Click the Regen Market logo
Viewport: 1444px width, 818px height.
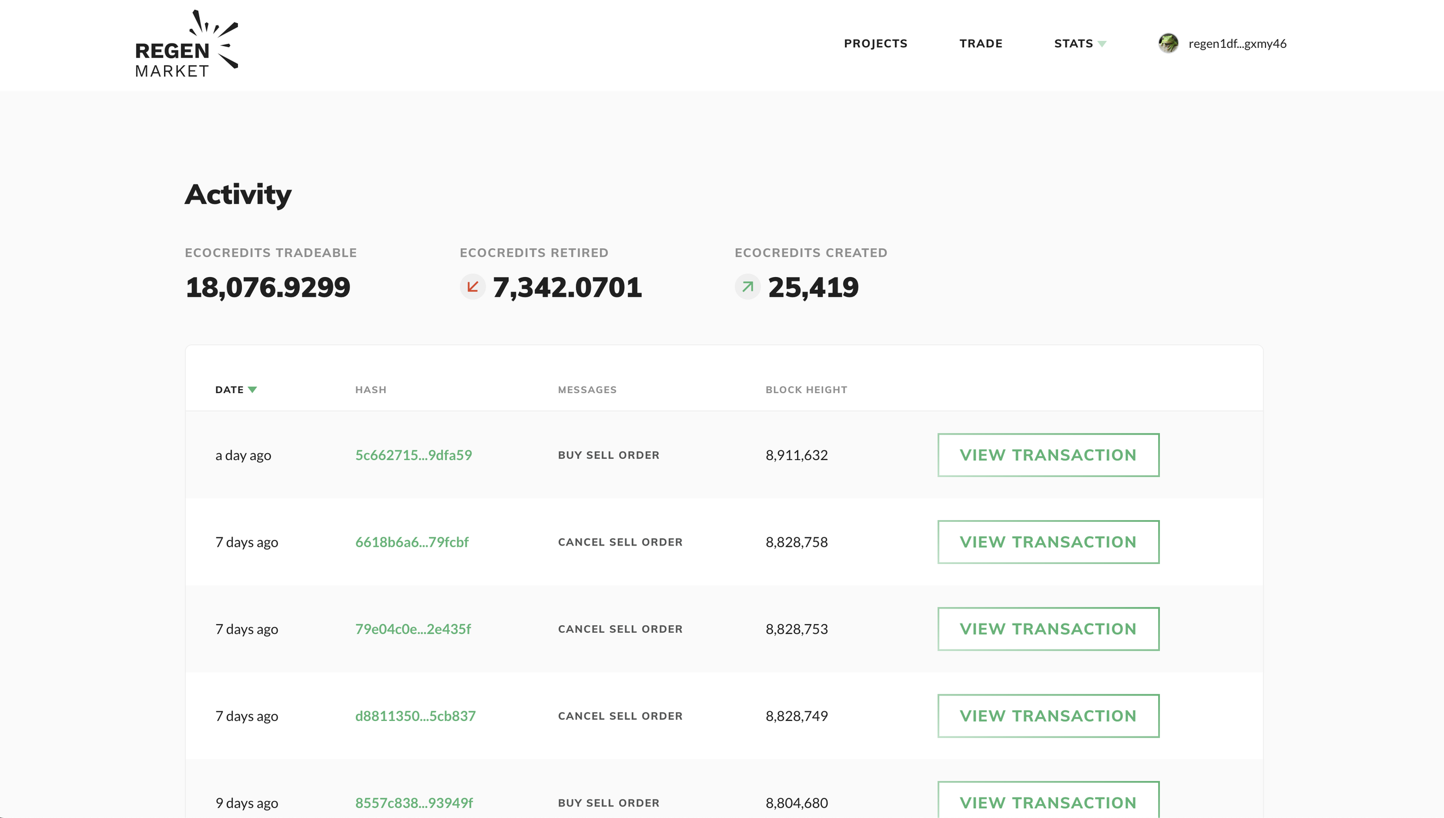(186, 44)
